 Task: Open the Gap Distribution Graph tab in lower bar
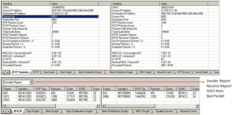click(x=79, y=111)
